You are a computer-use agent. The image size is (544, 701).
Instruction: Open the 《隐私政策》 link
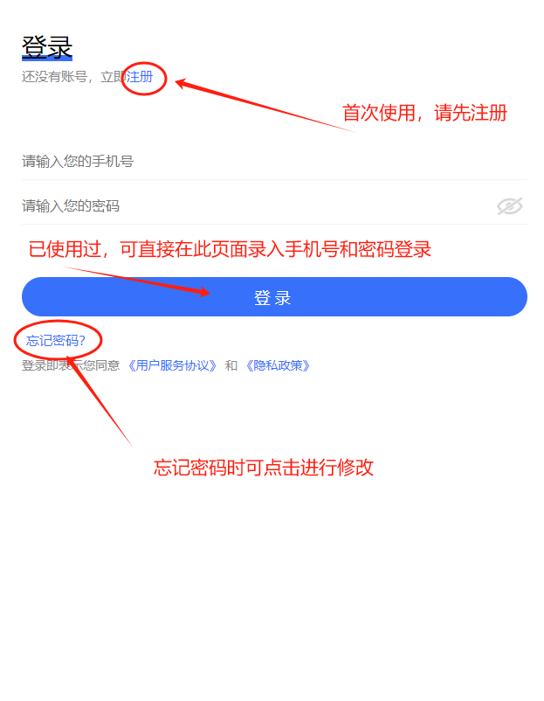tap(278, 365)
